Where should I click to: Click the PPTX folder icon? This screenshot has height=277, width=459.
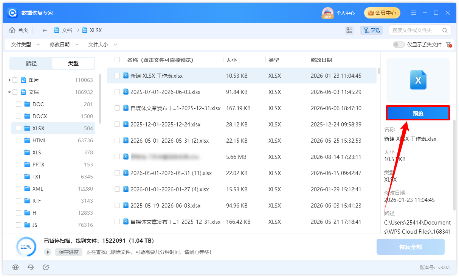click(x=27, y=165)
